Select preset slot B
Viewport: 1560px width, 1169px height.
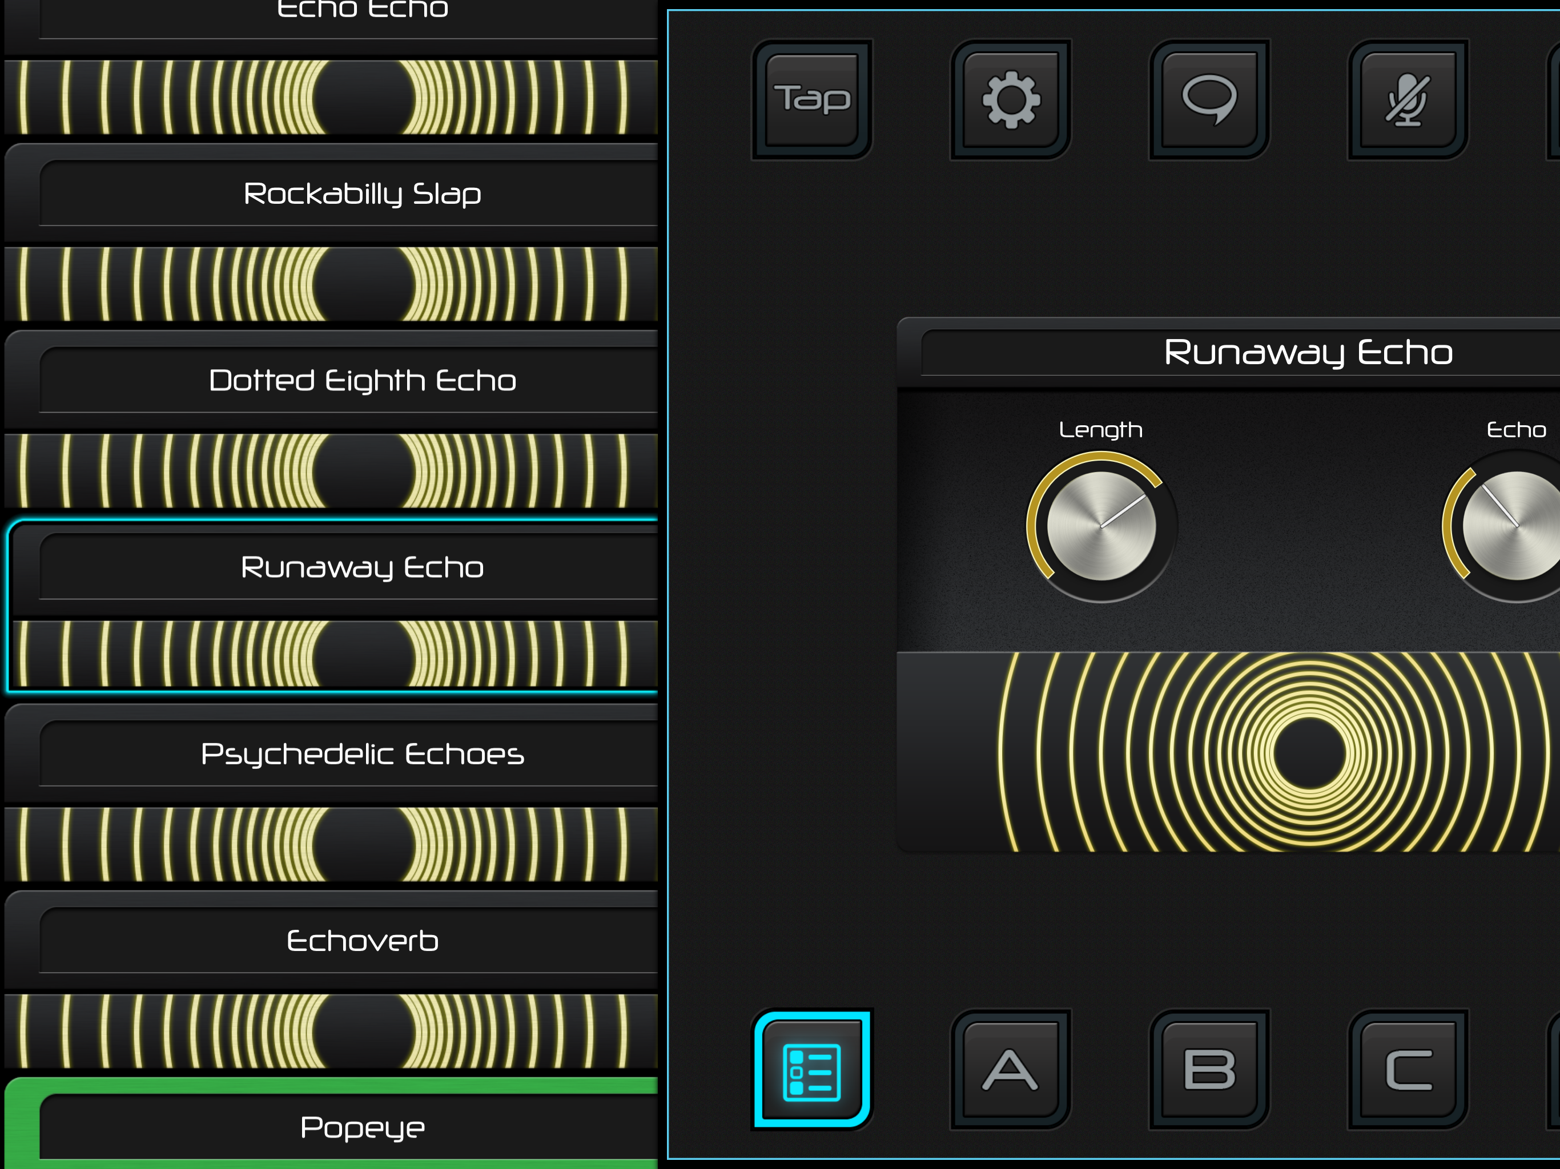click(x=1209, y=1070)
